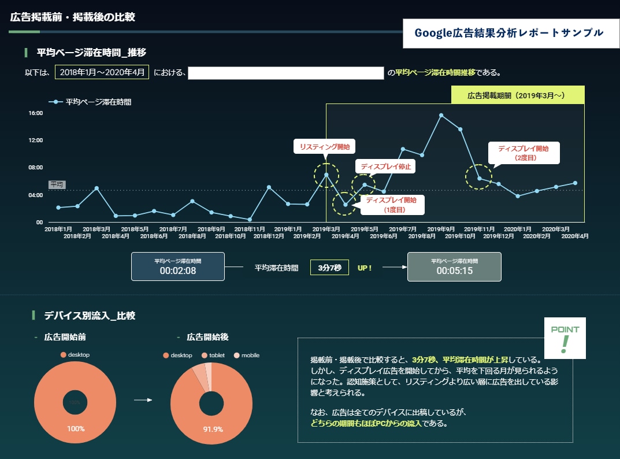The height and width of the screenshot is (459, 620).
Task: Click the 広告掲載前・掲載後の比較 heading
Action: [x=73, y=17]
